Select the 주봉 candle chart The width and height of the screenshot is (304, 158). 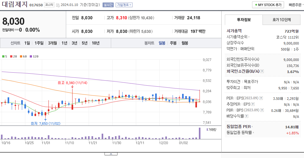click(173, 43)
